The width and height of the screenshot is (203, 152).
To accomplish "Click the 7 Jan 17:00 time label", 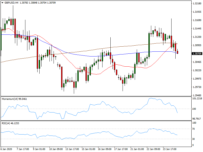I will 23,149.
